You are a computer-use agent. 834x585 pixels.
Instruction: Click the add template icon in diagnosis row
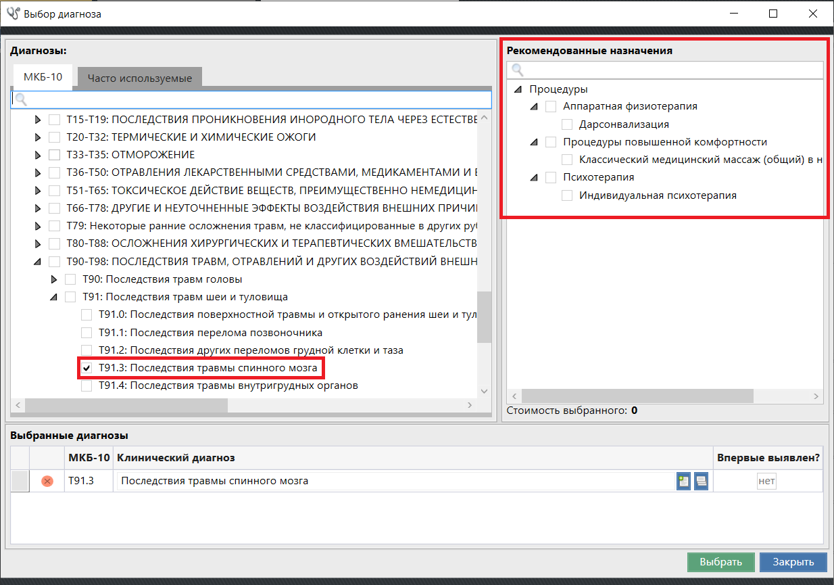pos(683,481)
